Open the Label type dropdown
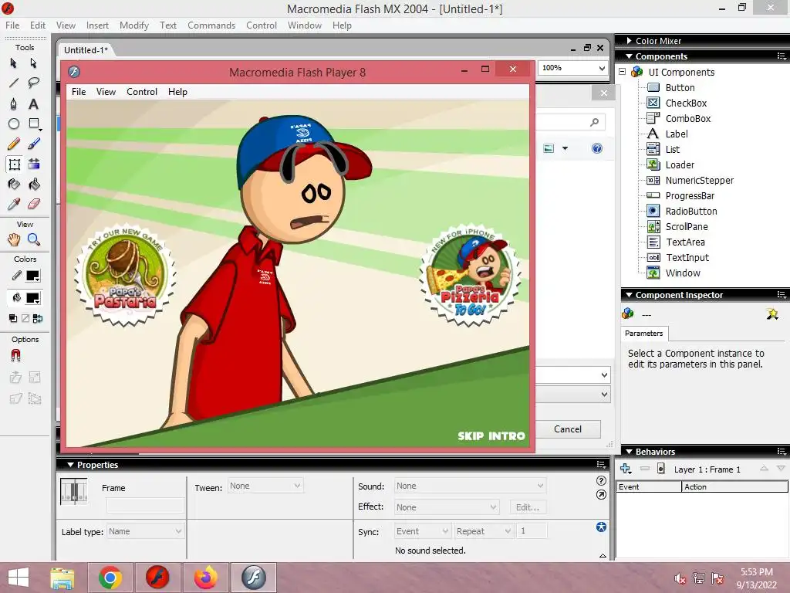 144,531
